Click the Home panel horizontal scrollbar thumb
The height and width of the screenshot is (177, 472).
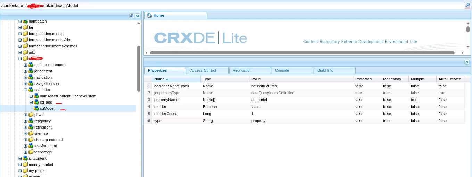pos(302,53)
